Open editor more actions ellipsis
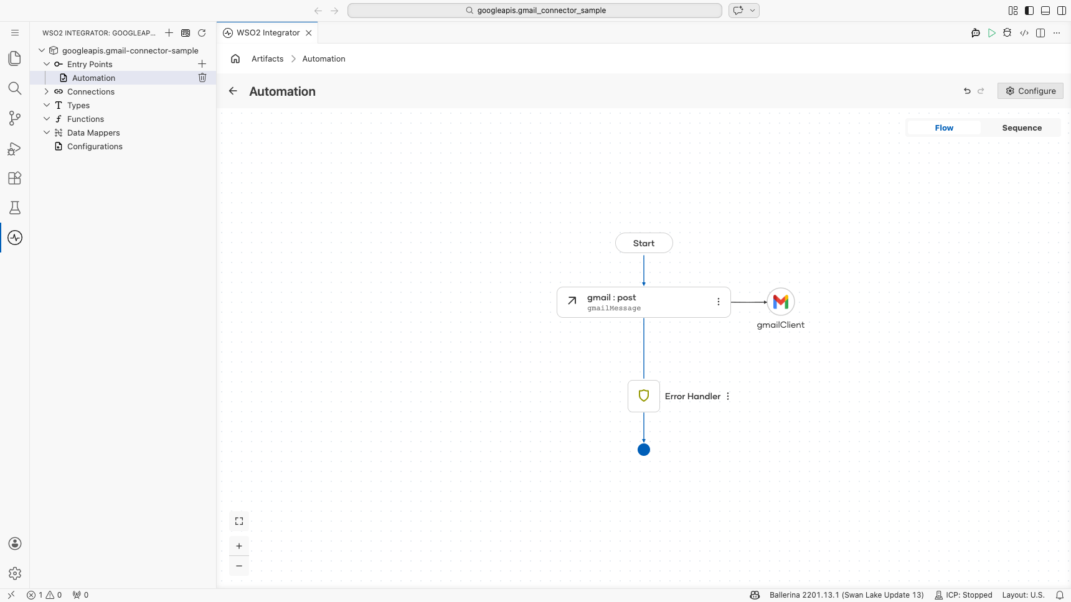The width and height of the screenshot is (1071, 602). [x=1057, y=33]
